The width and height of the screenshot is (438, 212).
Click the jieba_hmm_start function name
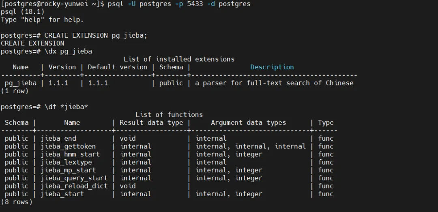coord(70,154)
